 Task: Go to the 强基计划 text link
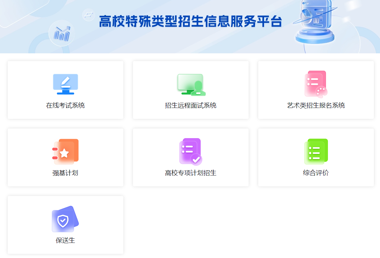[66, 173]
